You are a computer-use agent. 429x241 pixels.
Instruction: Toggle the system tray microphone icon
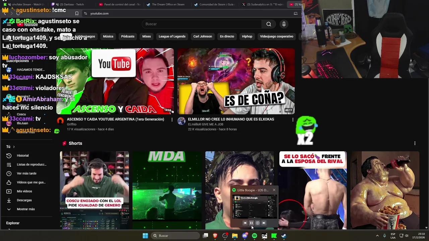(384, 236)
